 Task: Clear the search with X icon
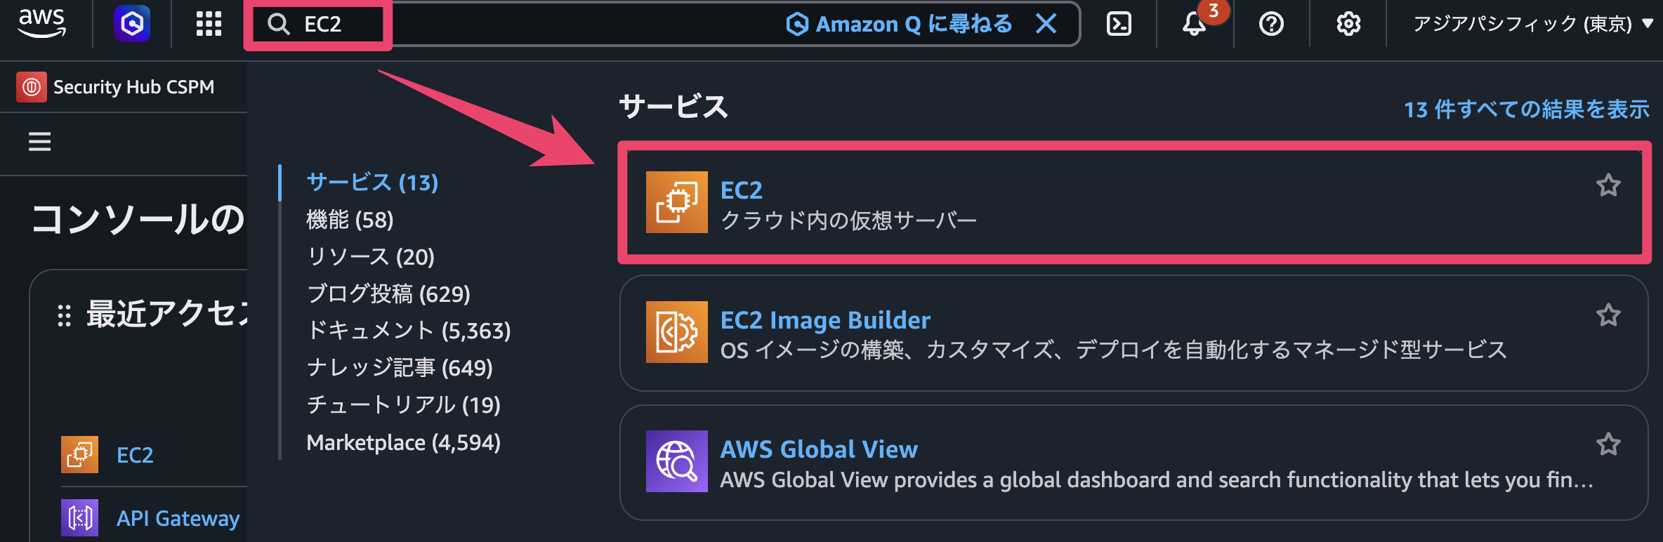1046,23
